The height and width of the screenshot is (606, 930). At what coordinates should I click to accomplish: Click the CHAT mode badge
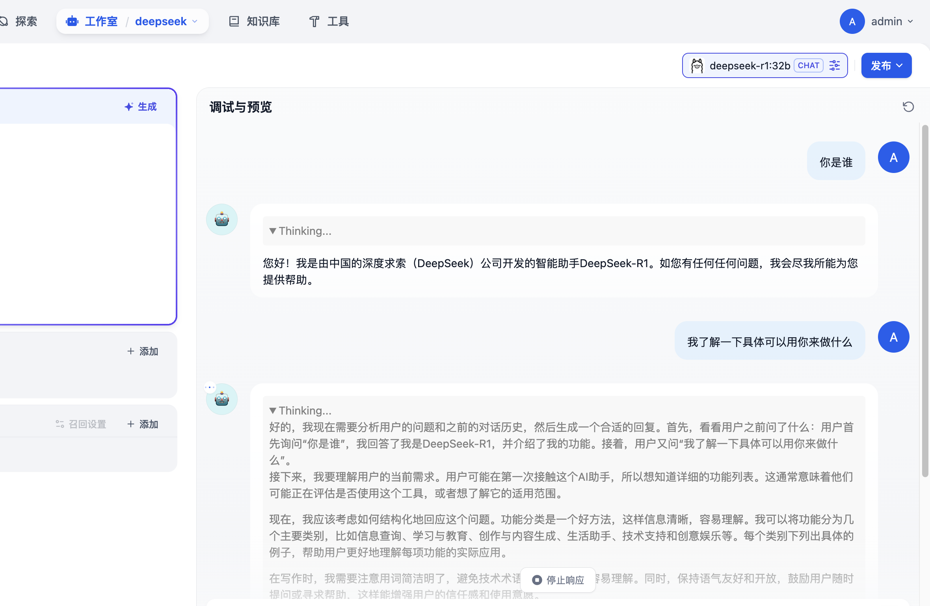pyautogui.click(x=809, y=65)
